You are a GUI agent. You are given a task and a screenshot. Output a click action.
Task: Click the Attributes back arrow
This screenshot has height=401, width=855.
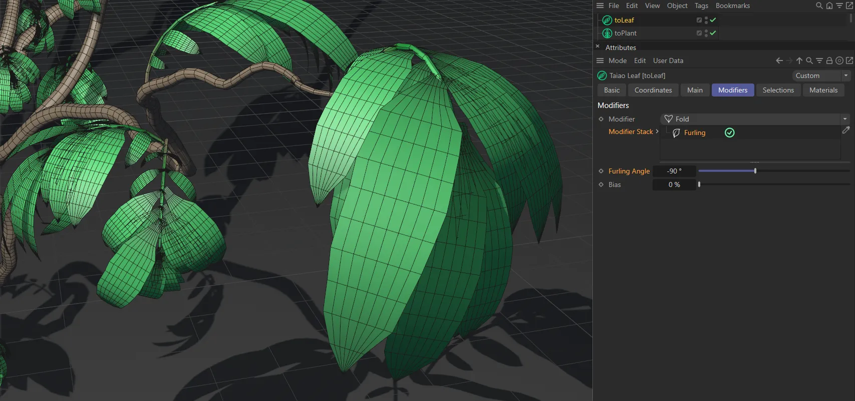click(x=779, y=60)
